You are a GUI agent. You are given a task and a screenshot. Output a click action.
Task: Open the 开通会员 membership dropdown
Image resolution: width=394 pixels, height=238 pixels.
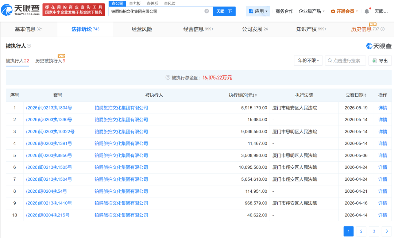point(344,11)
